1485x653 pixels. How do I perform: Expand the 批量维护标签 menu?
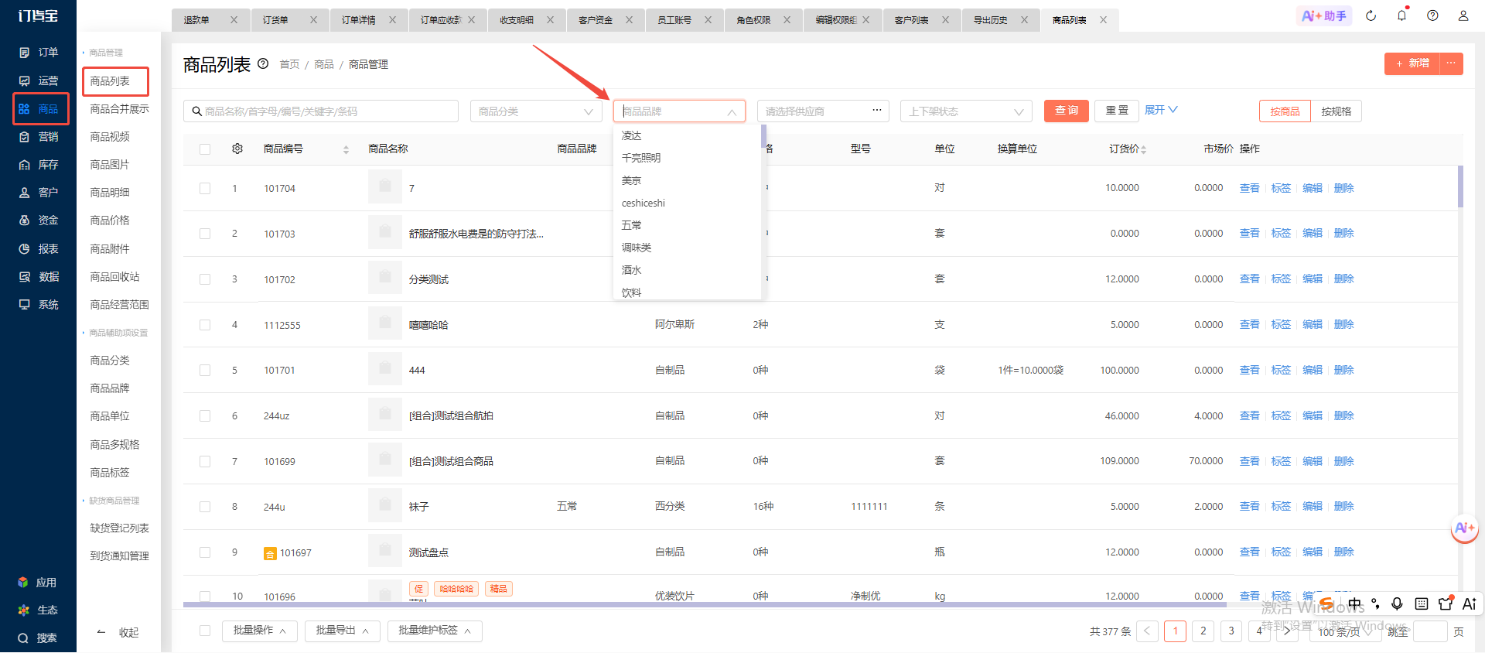[x=435, y=631]
